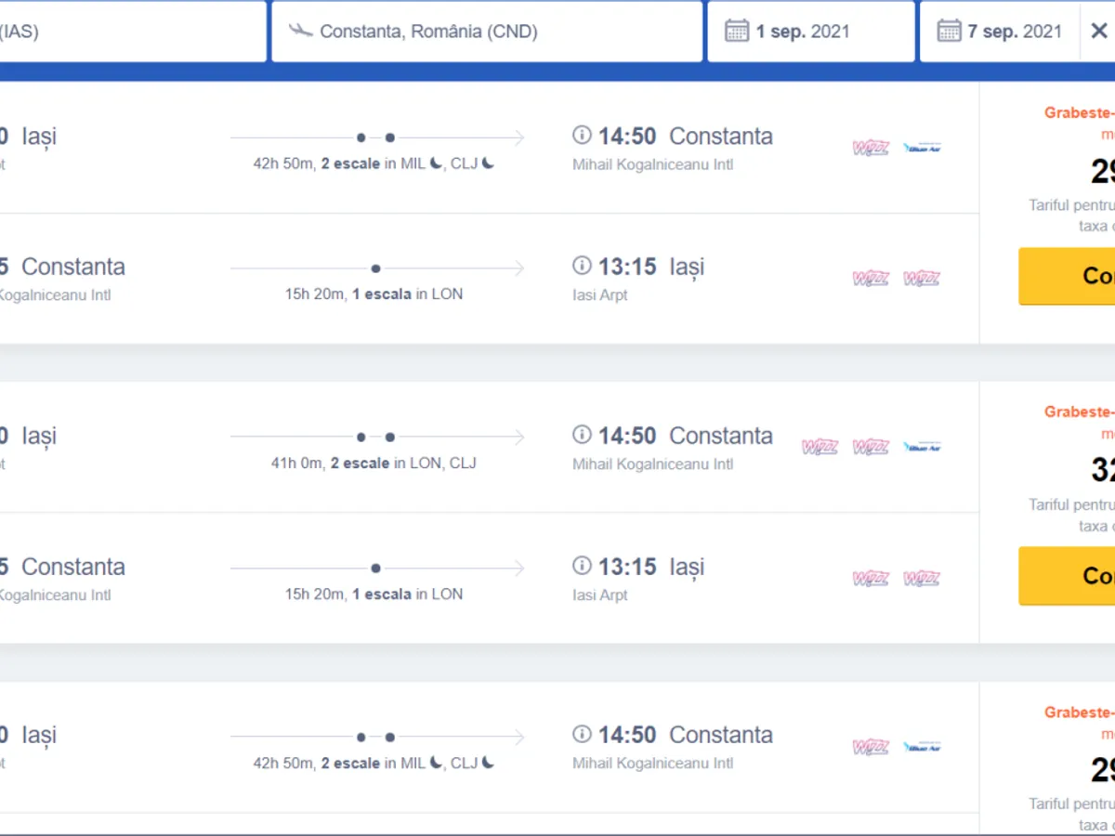
Task: Click the calendar icon beside 1 sep. 2021
Action: point(737,32)
